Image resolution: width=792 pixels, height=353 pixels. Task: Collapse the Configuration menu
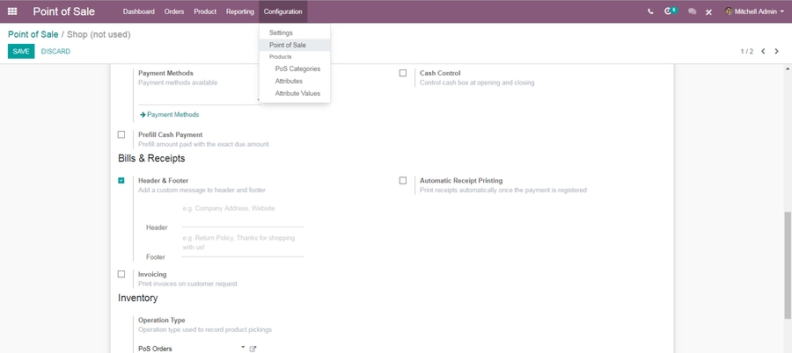[x=282, y=11]
